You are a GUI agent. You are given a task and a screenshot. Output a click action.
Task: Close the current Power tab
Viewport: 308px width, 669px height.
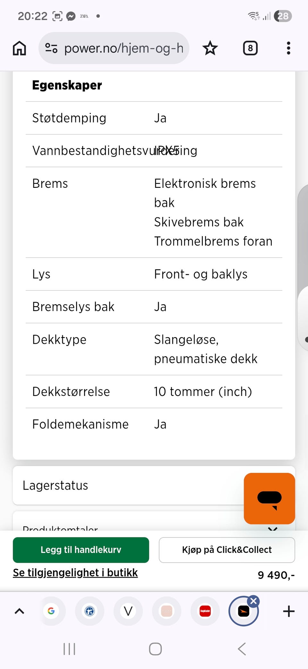coord(253,601)
